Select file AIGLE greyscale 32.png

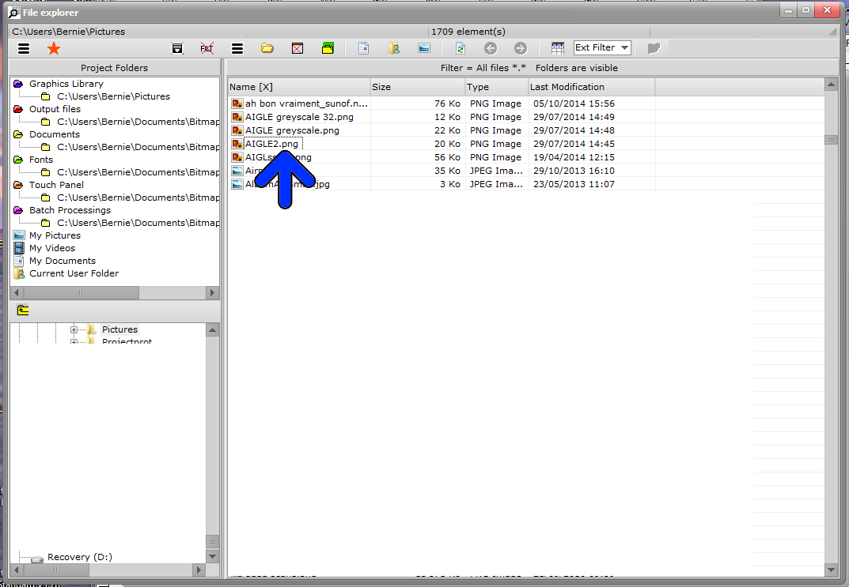click(299, 117)
